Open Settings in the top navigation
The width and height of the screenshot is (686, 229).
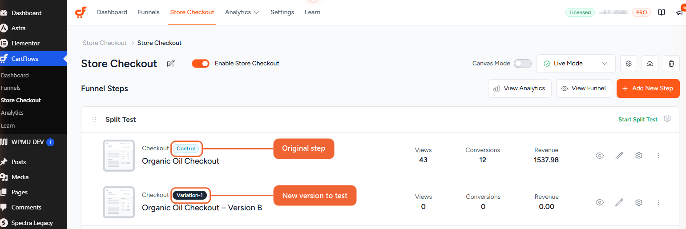tap(282, 12)
